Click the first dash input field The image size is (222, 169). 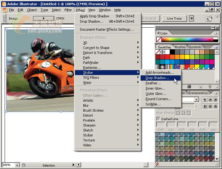(x=160, y=124)
